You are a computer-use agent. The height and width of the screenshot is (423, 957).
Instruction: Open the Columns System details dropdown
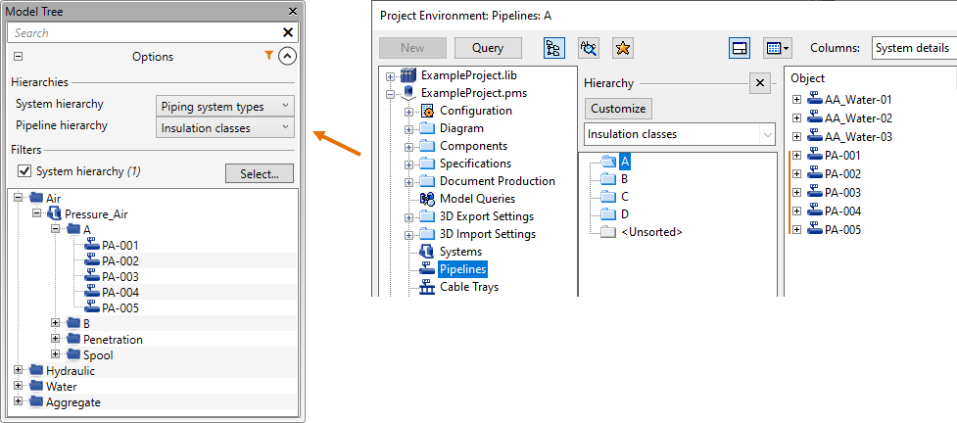point(913,48)
